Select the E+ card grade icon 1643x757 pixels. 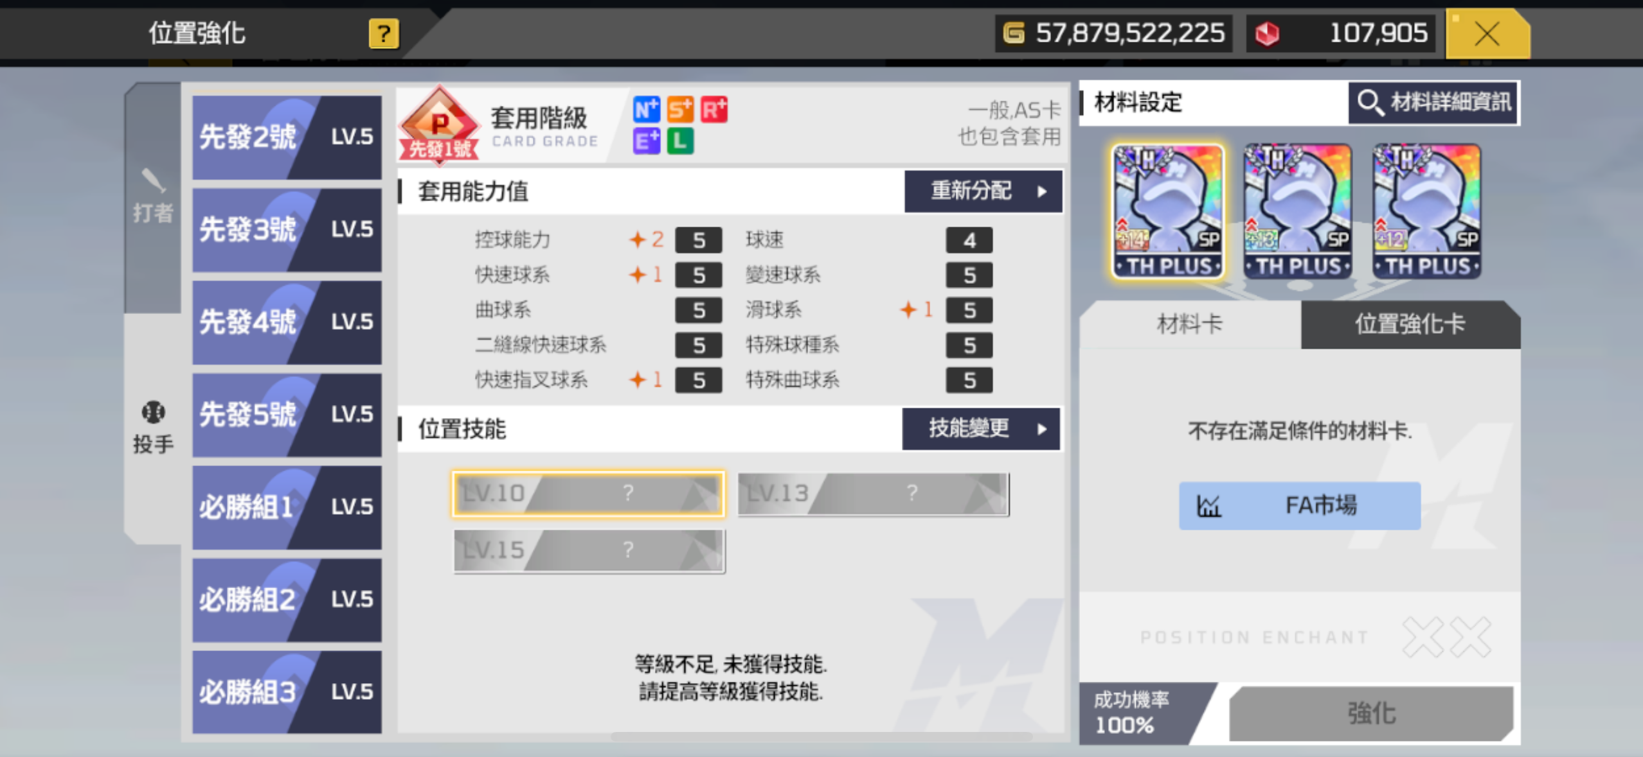click(646, 141)
